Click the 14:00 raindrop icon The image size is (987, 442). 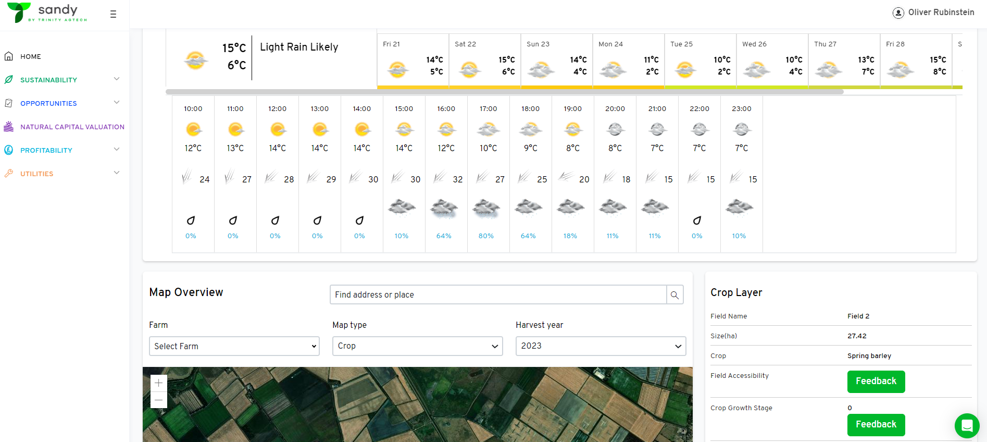(x=359, y=220)
